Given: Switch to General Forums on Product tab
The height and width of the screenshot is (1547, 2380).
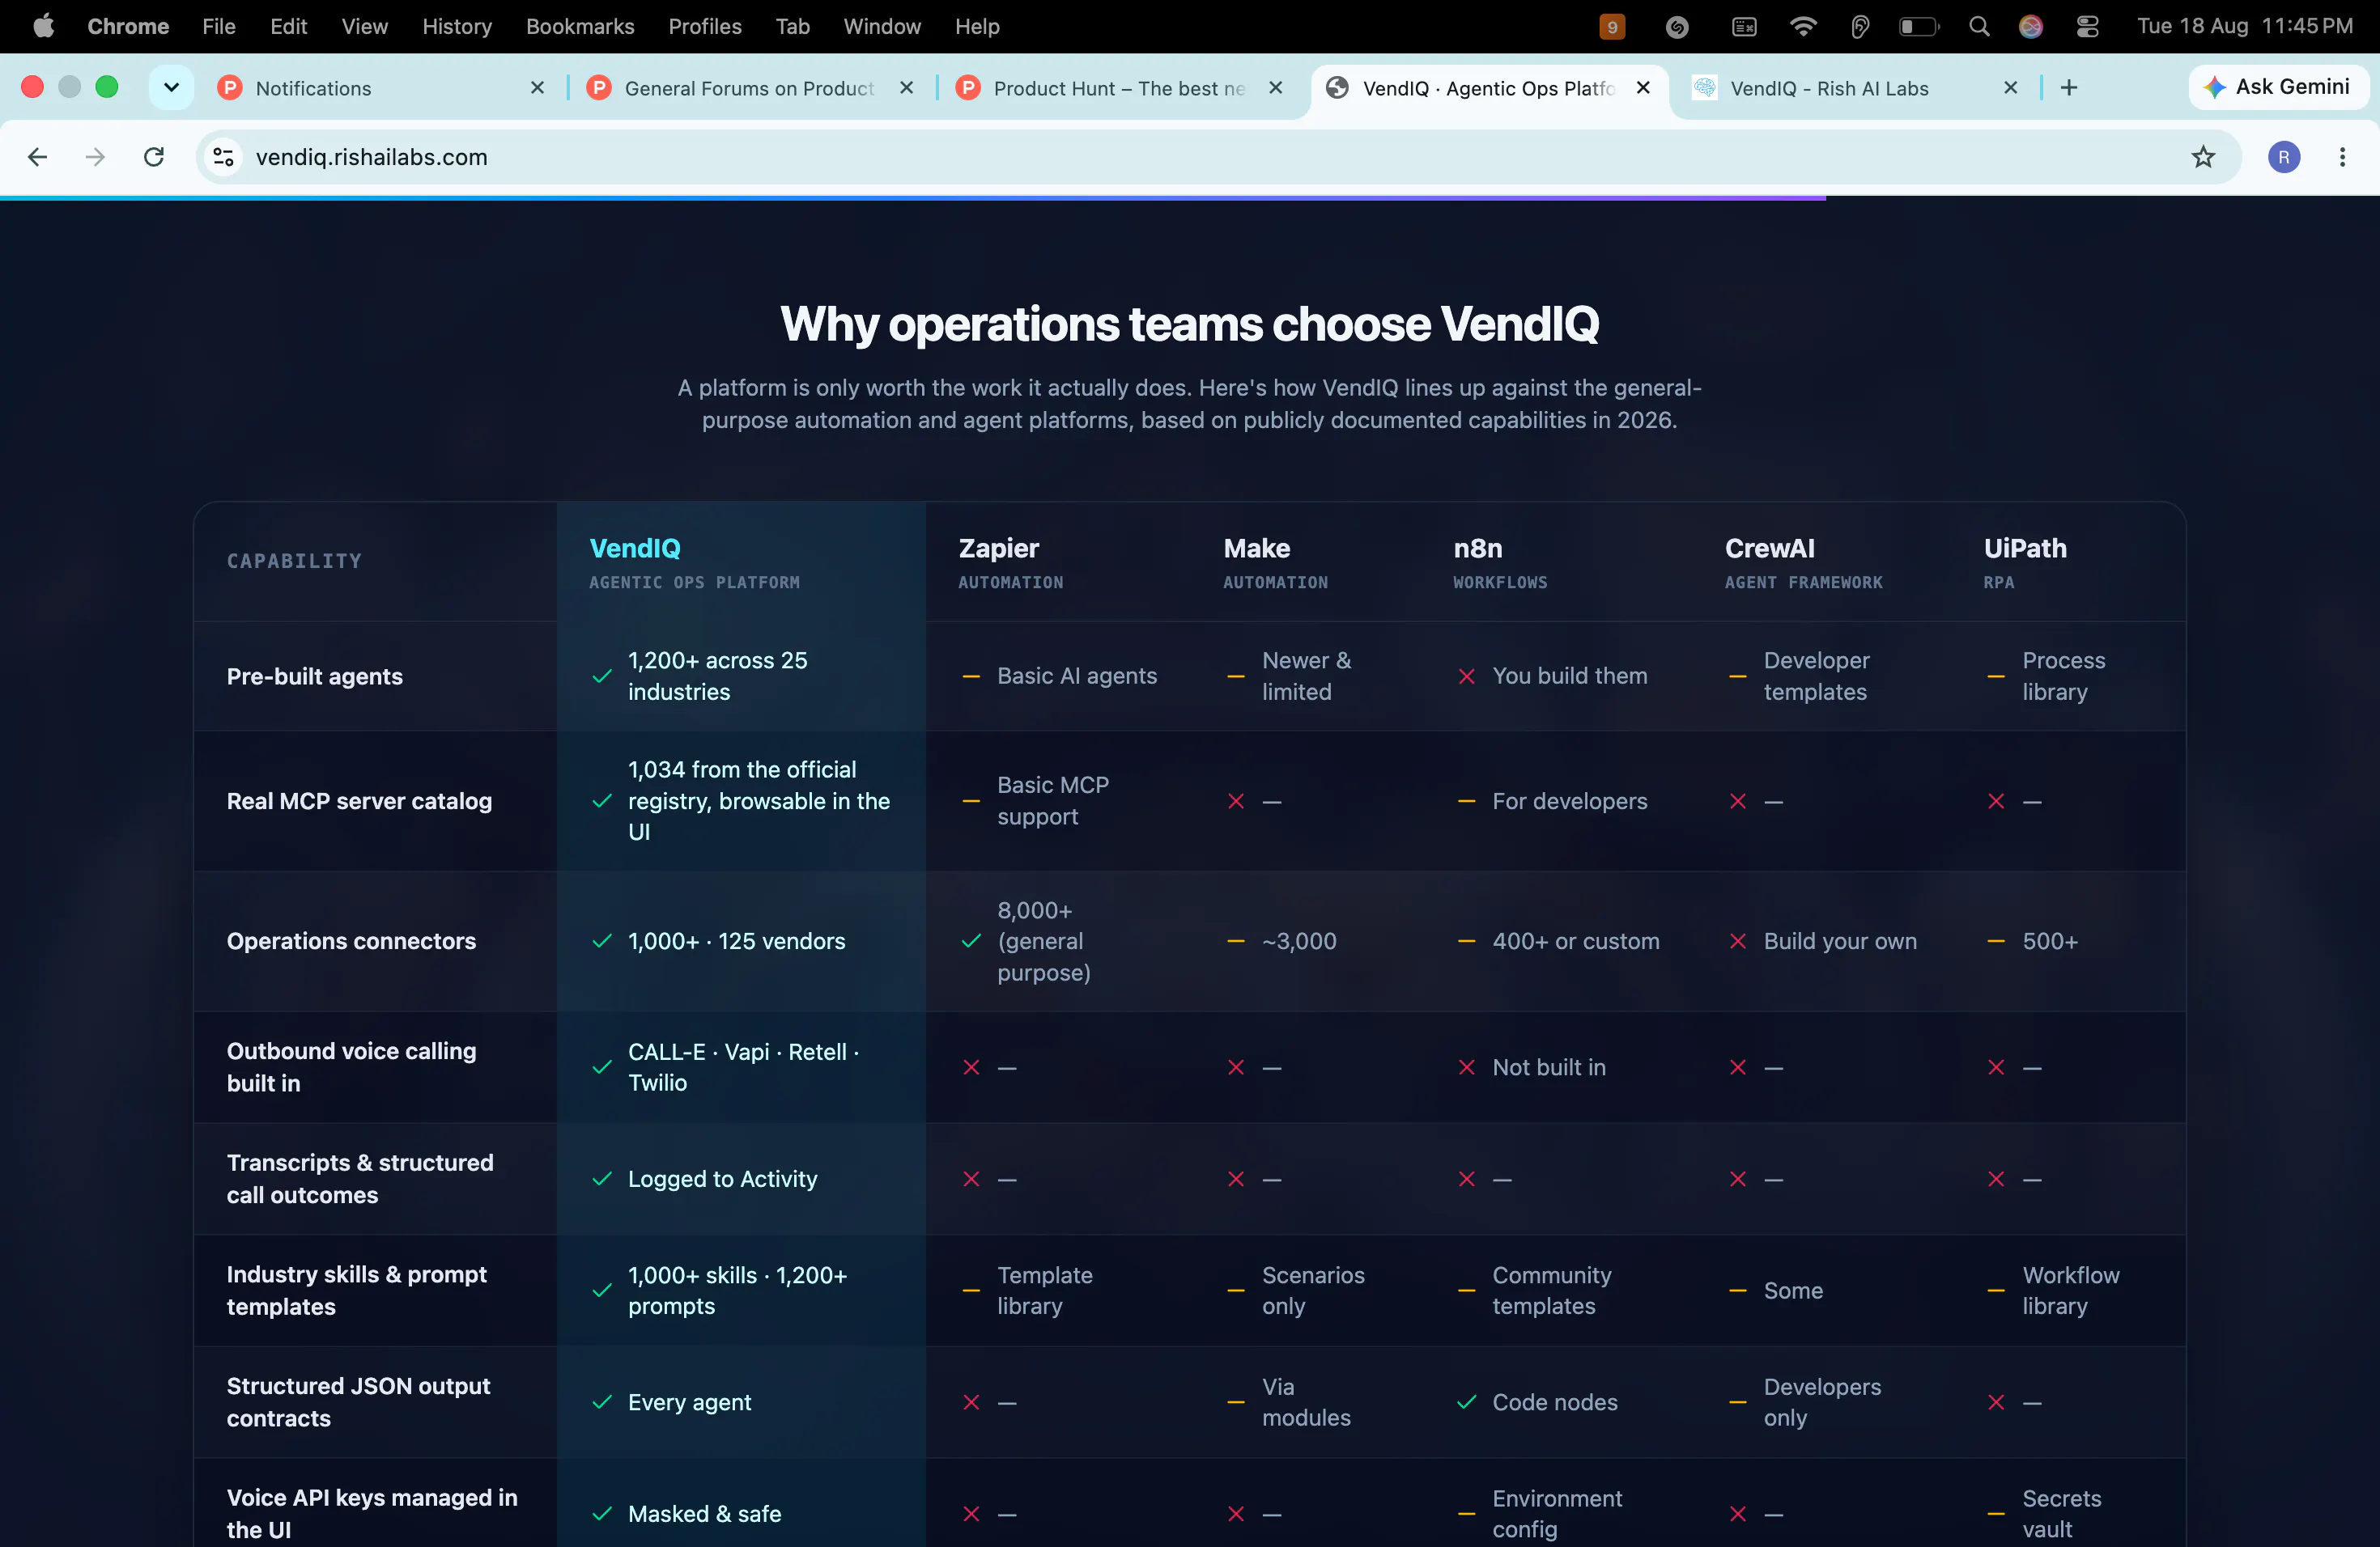Looking at the screenshot, I should [x=749, y=88].
